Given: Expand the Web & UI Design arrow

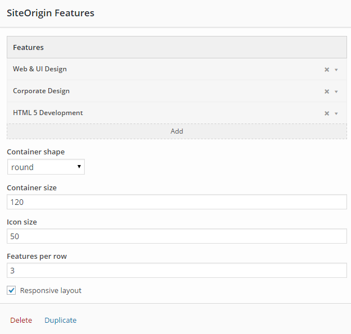Looking at the screenshot, I should pos(336,70).
